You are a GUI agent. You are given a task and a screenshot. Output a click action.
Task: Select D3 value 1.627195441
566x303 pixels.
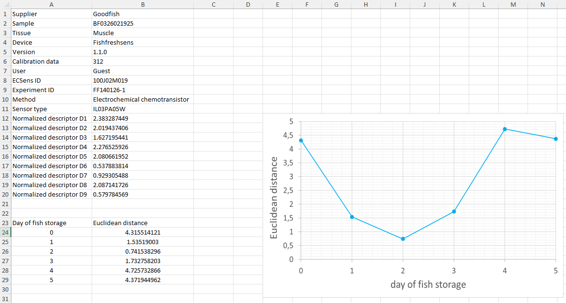coord(142,137)
